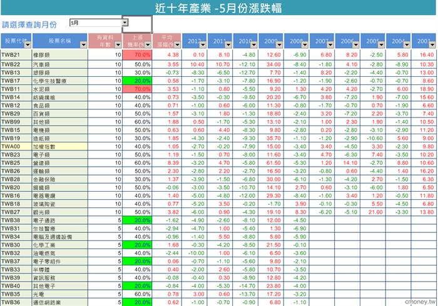
Task: Click green 20.0% cell in TWB30 row
Action: pyautogui.click(x=137, y=245)
